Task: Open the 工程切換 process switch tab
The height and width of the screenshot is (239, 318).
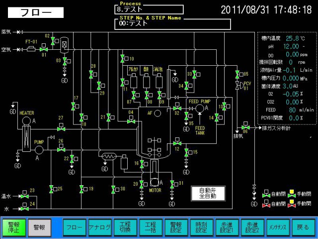Action: tap(125, 228)
